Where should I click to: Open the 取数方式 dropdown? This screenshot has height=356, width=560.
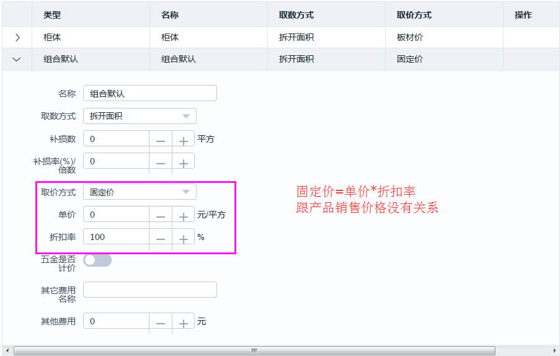(140, 116)
